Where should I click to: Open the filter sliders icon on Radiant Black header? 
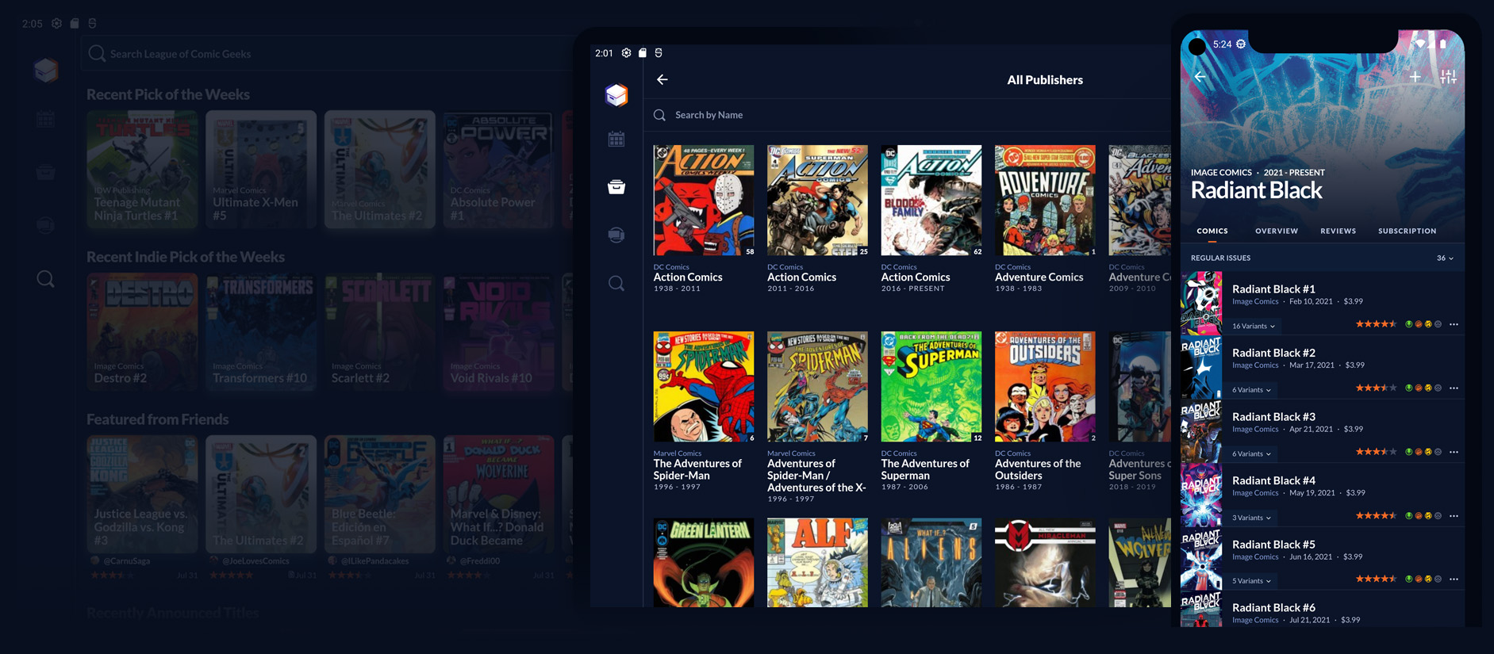1448,77
